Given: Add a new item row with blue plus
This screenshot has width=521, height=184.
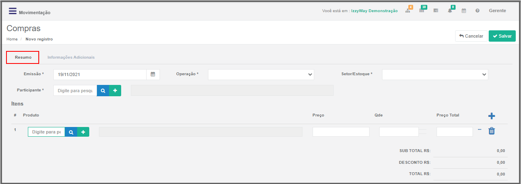Looking at the screenshot, I should click(x=492, y=116).
